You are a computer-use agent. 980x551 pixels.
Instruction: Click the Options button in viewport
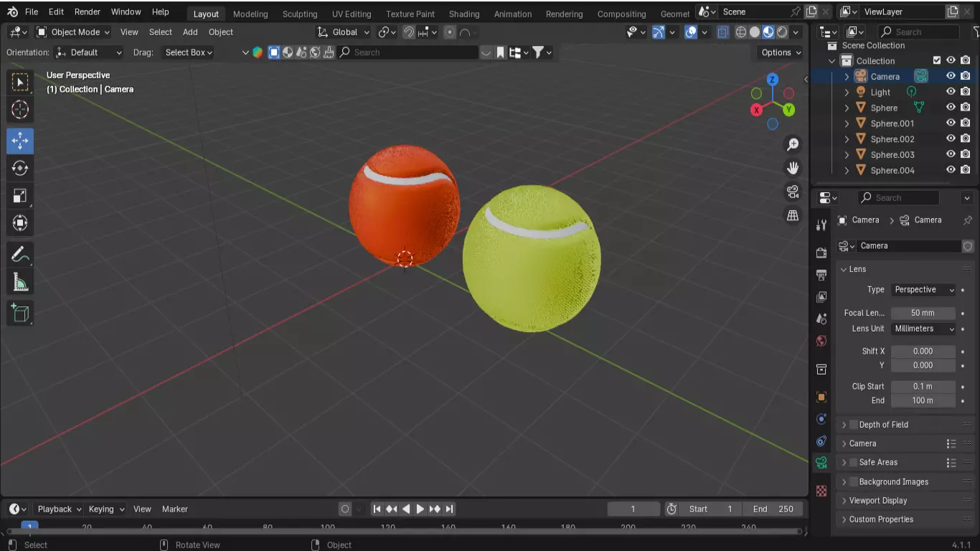[x=781, y=52]
